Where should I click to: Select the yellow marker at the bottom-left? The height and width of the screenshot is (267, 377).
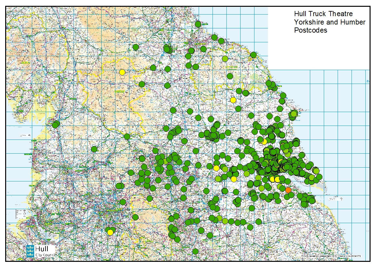tap(110, 232)
